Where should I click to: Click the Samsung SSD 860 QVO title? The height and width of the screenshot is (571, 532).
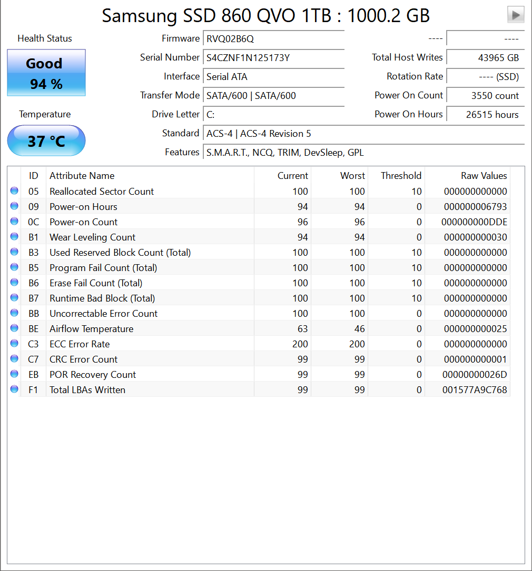(265, 16)
